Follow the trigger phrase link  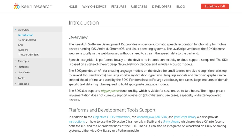click(110, 91)
